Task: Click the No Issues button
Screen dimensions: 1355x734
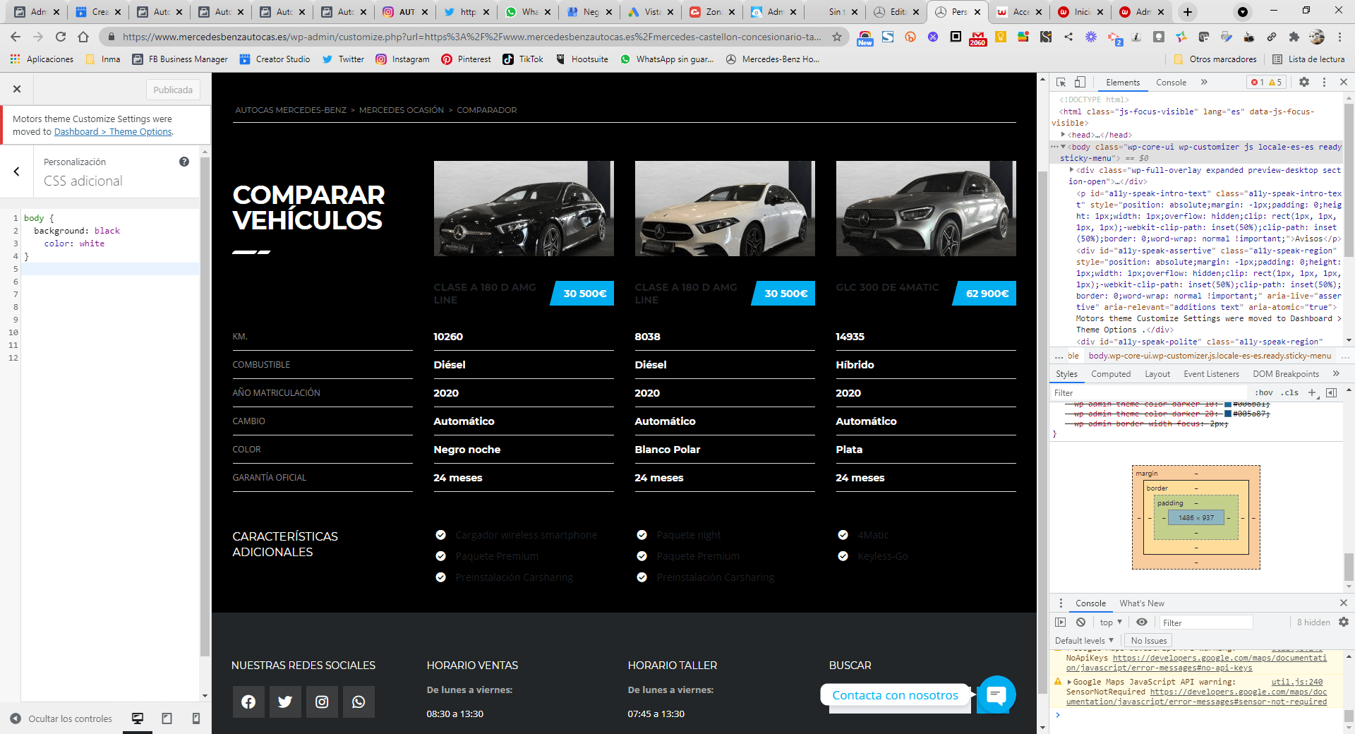Action: 1148,641
